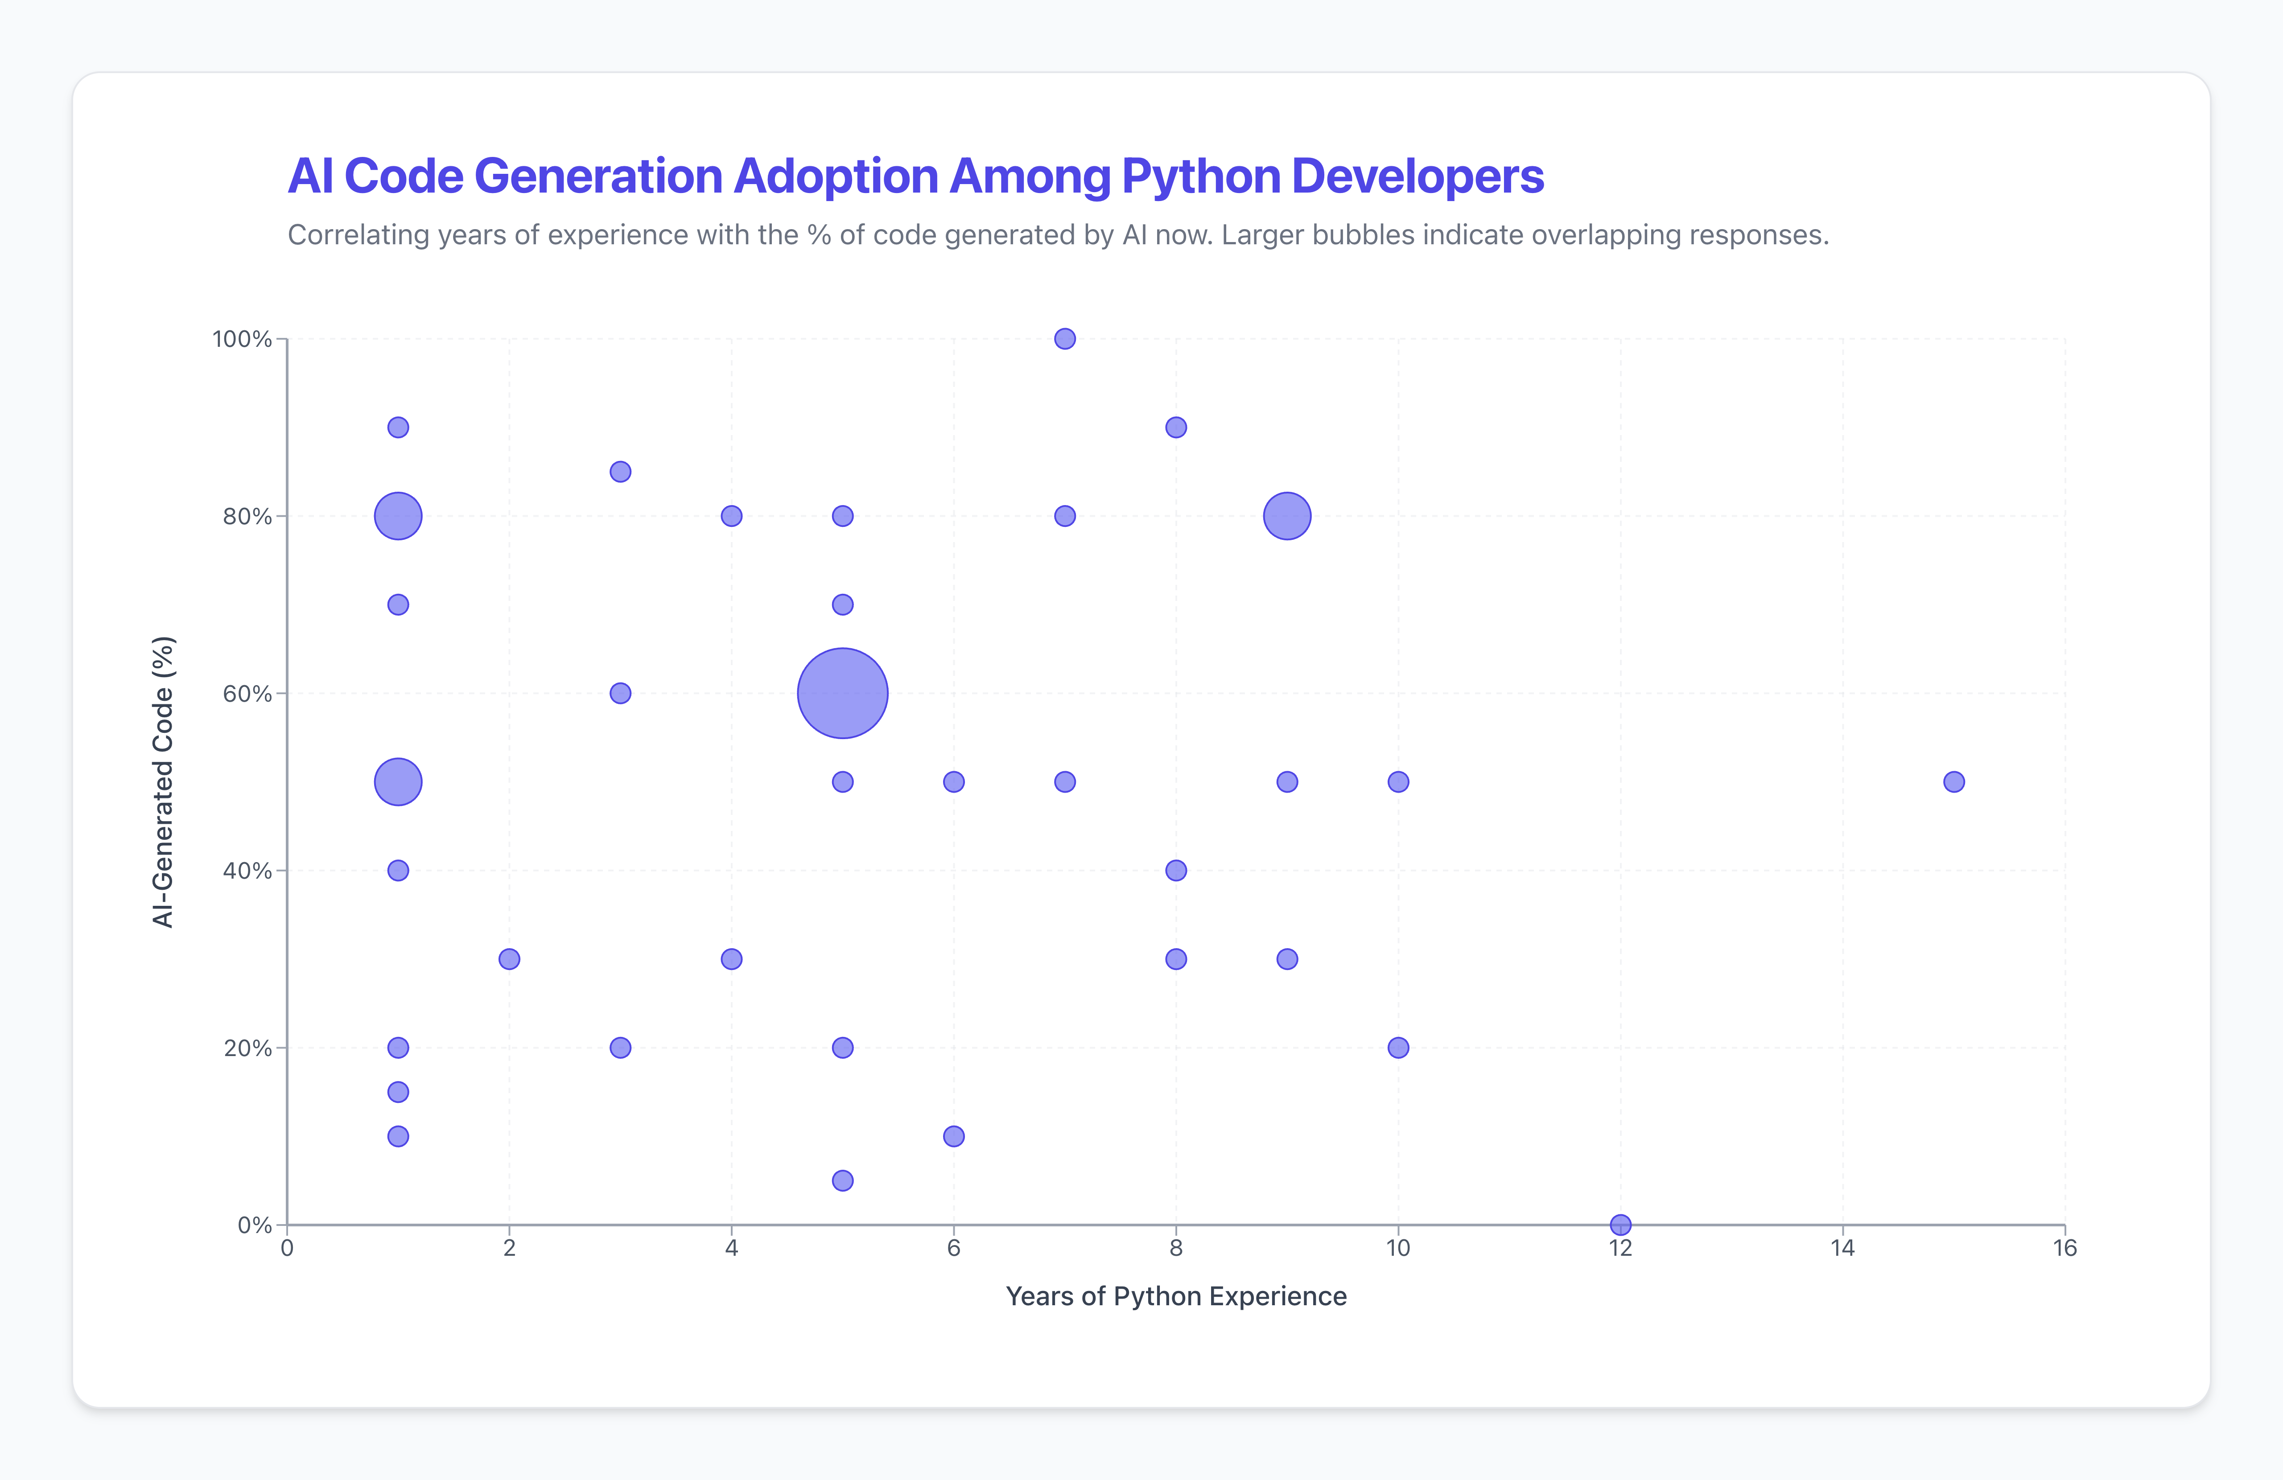Select the bubble at 15 years, 50%
The height and width of the screenshot is (1480, 2283).
[x=1954, y=782]
